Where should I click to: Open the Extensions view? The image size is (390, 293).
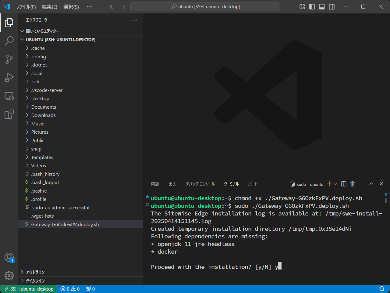[9, 114]
